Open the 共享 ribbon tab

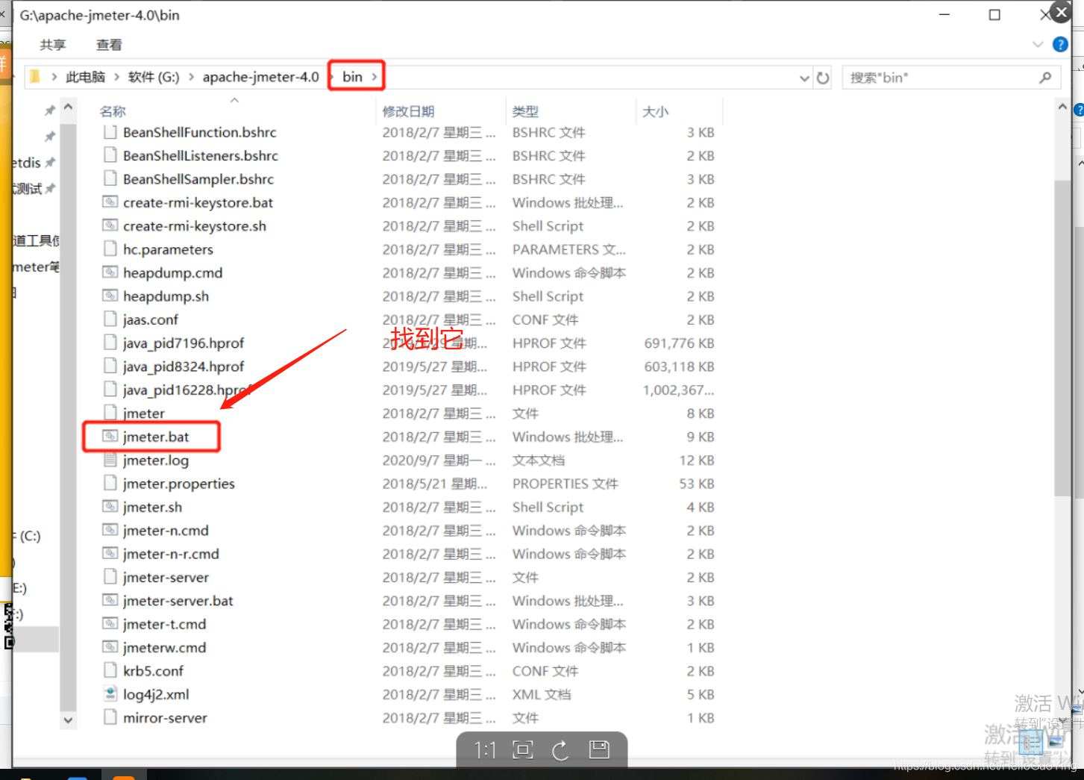click(x=52, y=44)
